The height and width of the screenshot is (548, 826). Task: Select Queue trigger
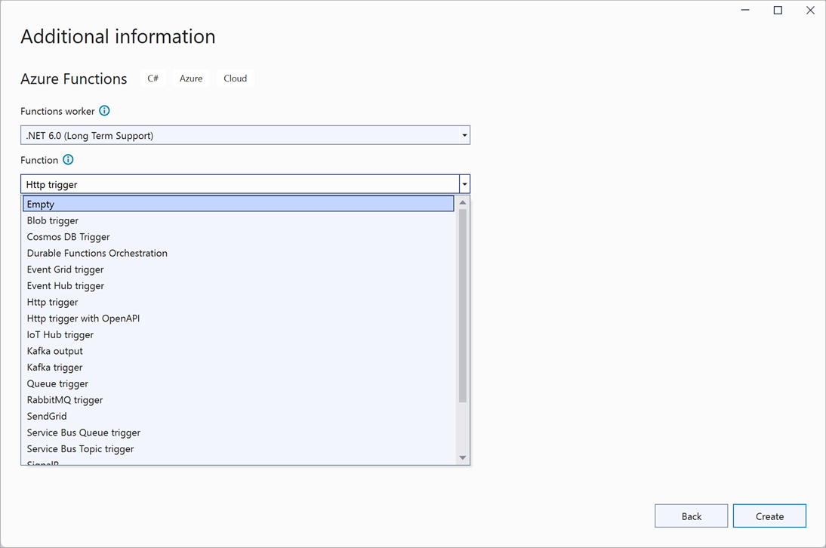(x=57, y=383)
